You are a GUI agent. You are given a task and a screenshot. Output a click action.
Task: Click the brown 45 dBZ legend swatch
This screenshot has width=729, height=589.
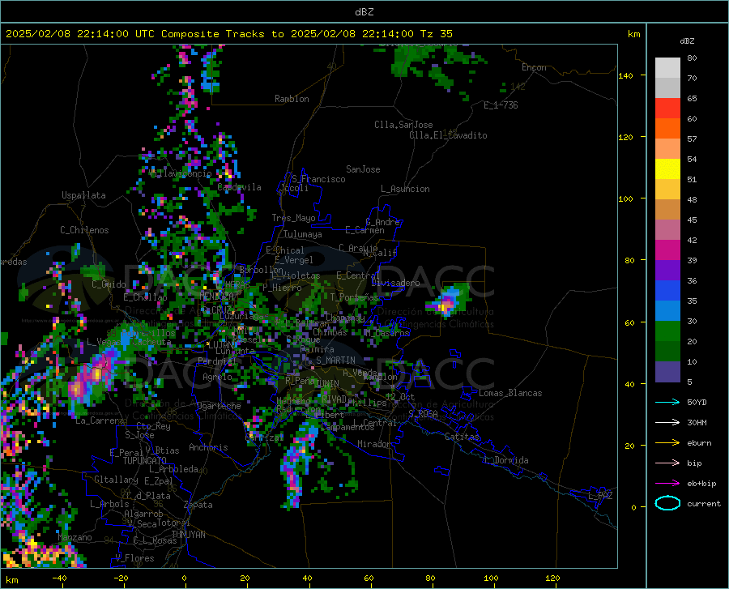[x=667, y=210]
